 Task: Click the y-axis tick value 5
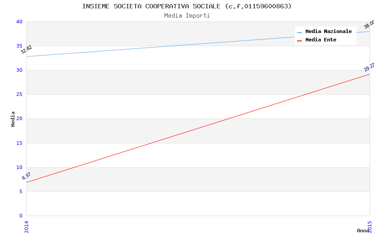click(x=21, y=192)
